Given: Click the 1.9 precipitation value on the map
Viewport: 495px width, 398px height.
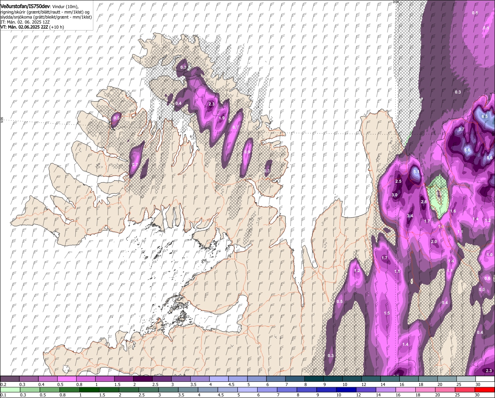Looking at the screenshot, I should (222, 118).
